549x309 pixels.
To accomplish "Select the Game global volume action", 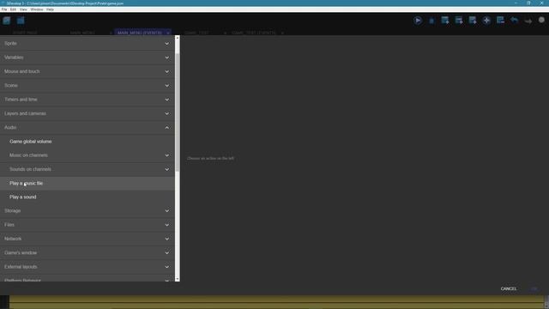I will (87, 142).
